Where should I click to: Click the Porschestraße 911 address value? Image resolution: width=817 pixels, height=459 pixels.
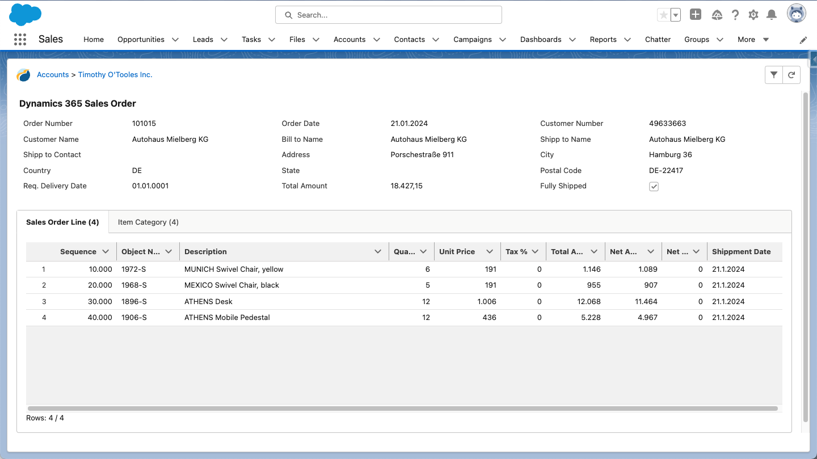(422, 155)
